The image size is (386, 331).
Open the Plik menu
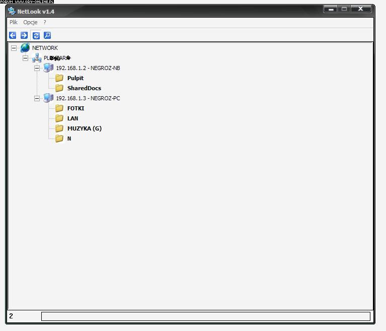point(14,22)
